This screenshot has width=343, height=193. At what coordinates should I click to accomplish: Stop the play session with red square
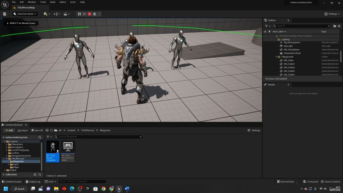pyautogui.click(x=90, y=14)
